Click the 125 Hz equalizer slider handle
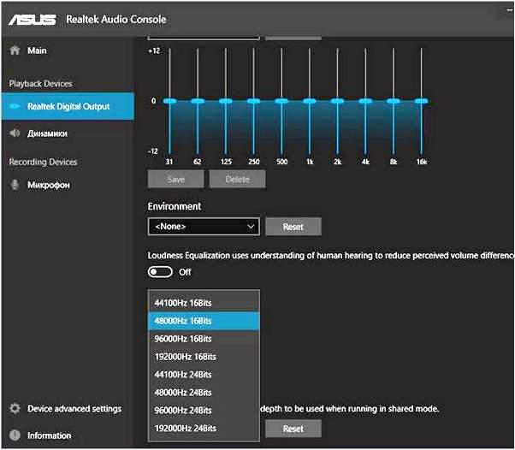 (x=226, y=101)
